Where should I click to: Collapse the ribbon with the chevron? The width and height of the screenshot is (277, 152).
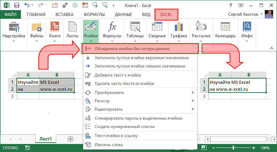[x=271, y=48]
